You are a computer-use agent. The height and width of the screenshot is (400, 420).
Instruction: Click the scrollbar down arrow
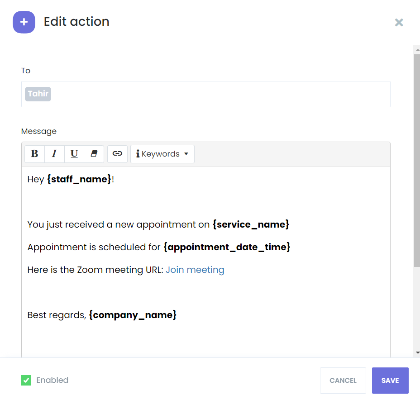417,353
